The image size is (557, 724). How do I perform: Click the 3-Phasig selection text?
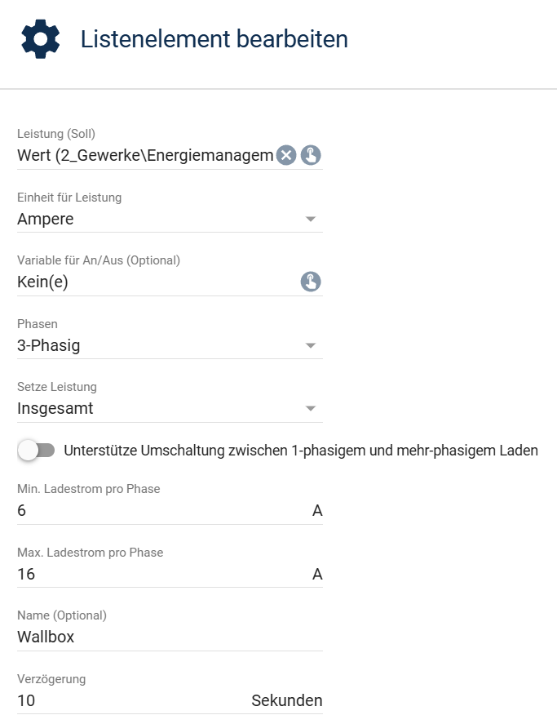[x=48, y=345]
